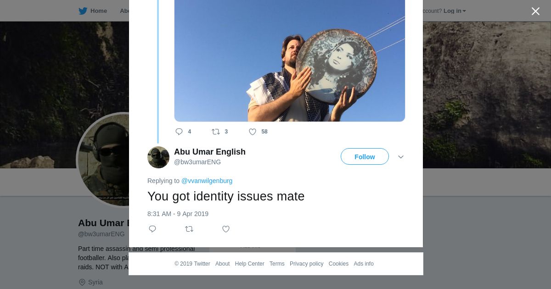Retweet the parent tweet with 3 retweets
The image size is (551, 289).
[216, 132]
